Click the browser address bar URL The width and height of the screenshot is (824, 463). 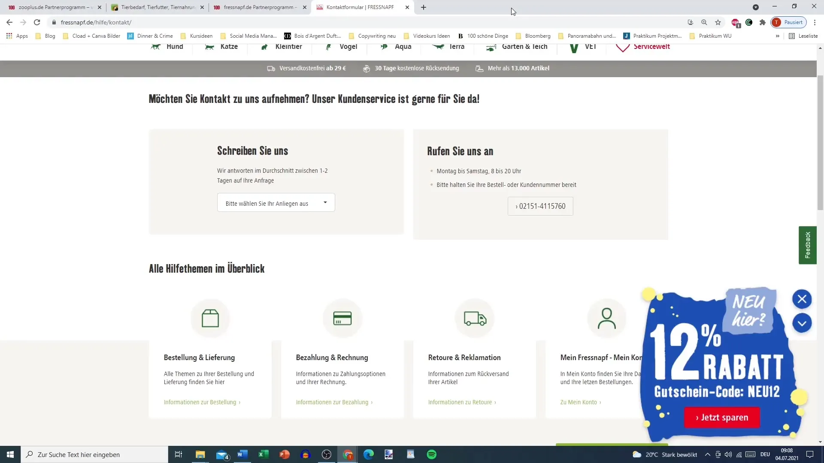click(96, 22)
